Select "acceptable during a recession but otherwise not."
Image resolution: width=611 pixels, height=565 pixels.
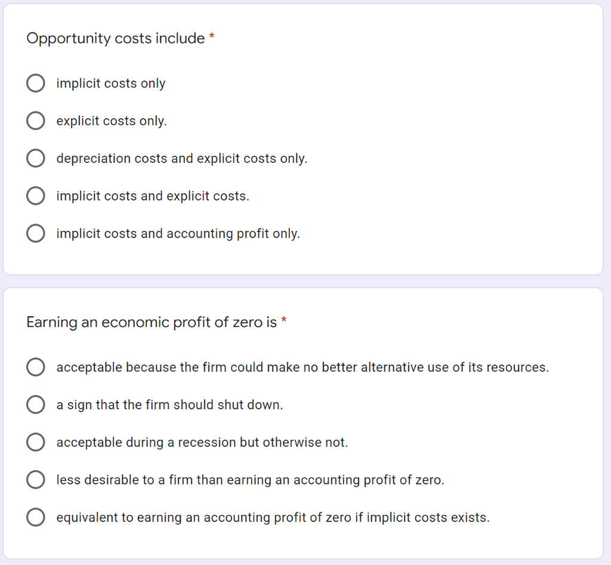(x=35, y=442)
